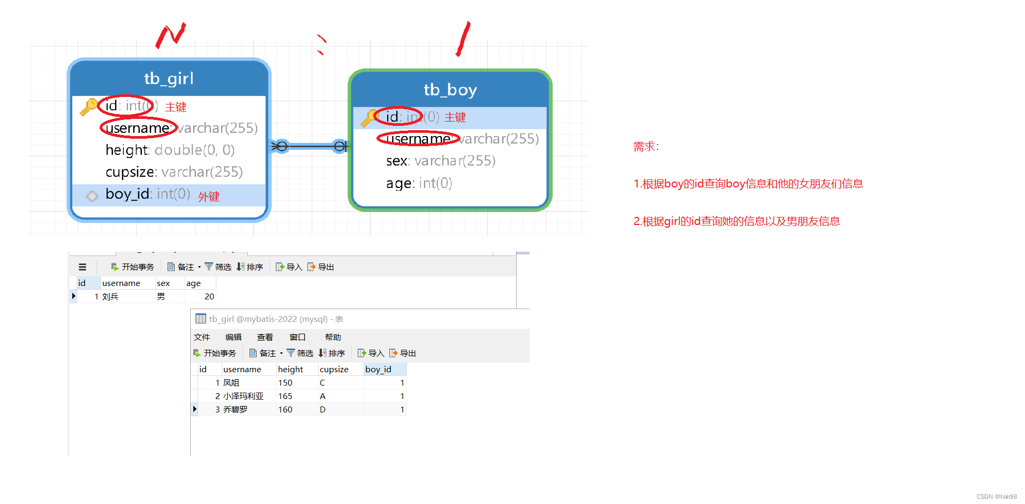This screenshot has width=1025, height=504.
Task: Select the cell 小泽玛利亚 in tb_girl table
Action: (x=249, y=396)
